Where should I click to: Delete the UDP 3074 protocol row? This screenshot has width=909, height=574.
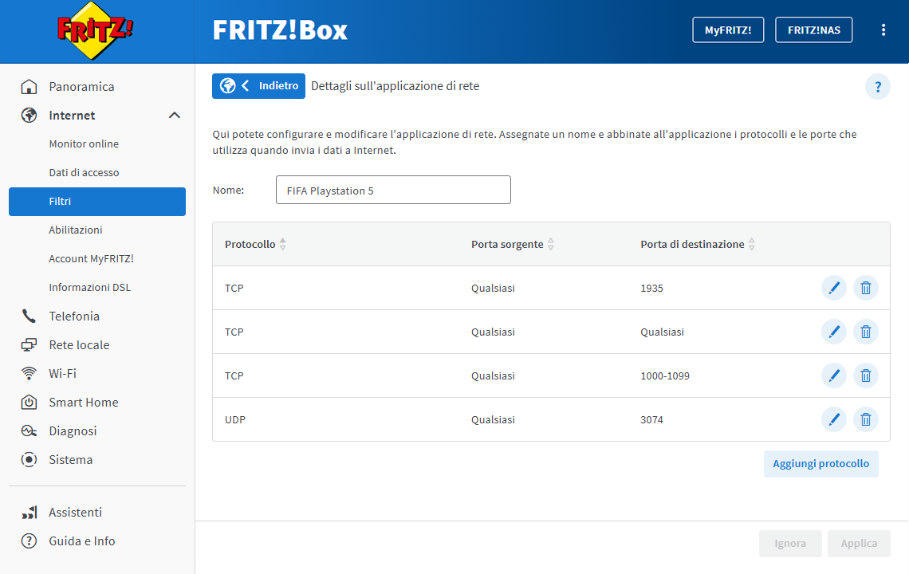865,420
